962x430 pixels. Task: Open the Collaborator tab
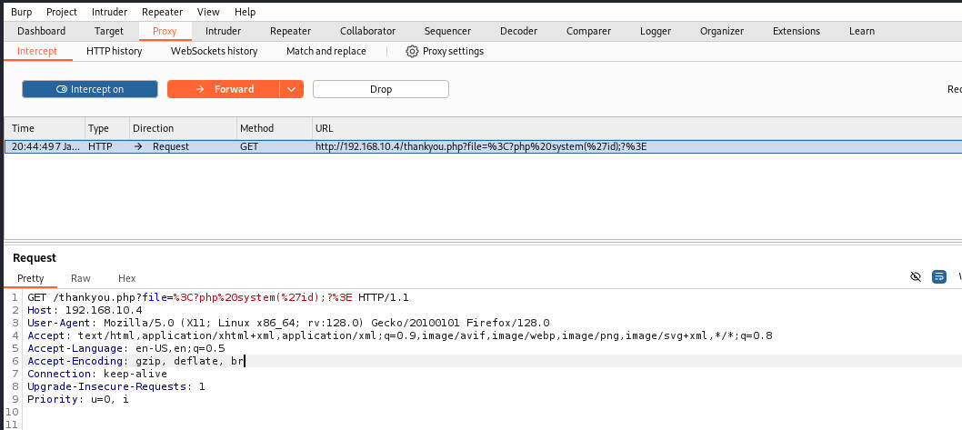pos(368,31)
